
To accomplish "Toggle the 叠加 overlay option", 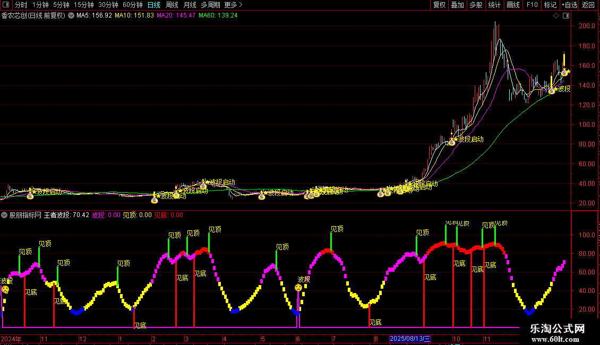I will [x=457, y=5].
